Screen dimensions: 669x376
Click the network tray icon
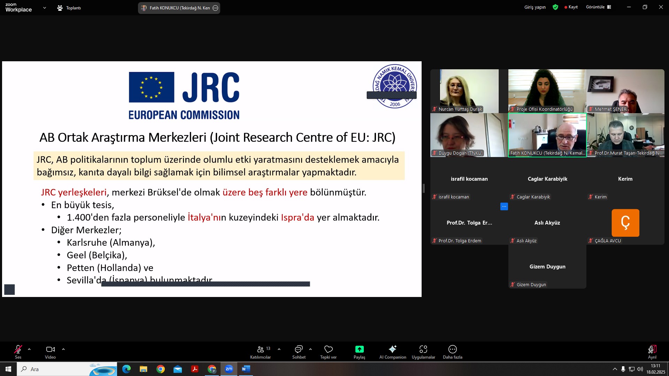631,369
